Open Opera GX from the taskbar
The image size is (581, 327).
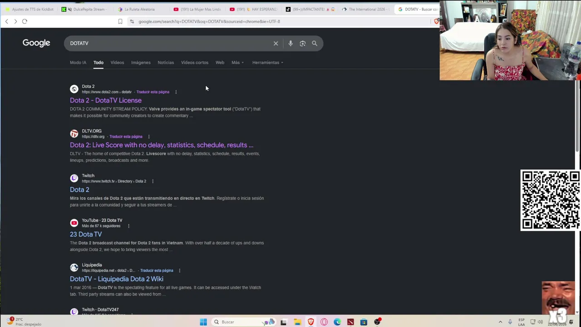click(324, 322)
